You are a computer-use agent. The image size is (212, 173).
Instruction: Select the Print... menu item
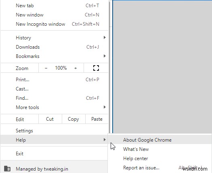(55, 80)
